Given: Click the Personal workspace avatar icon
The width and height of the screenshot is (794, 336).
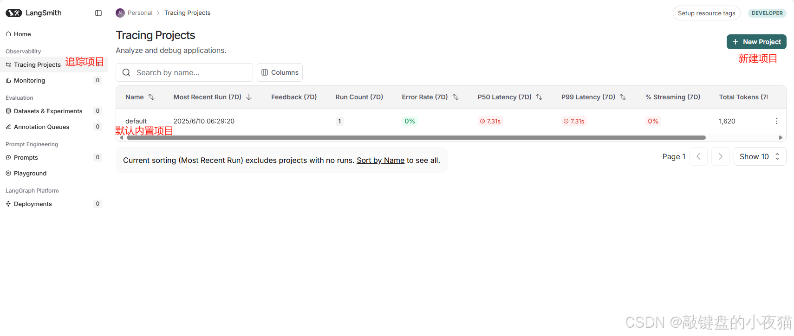Looking at the screenshot, I should [120, 13].
